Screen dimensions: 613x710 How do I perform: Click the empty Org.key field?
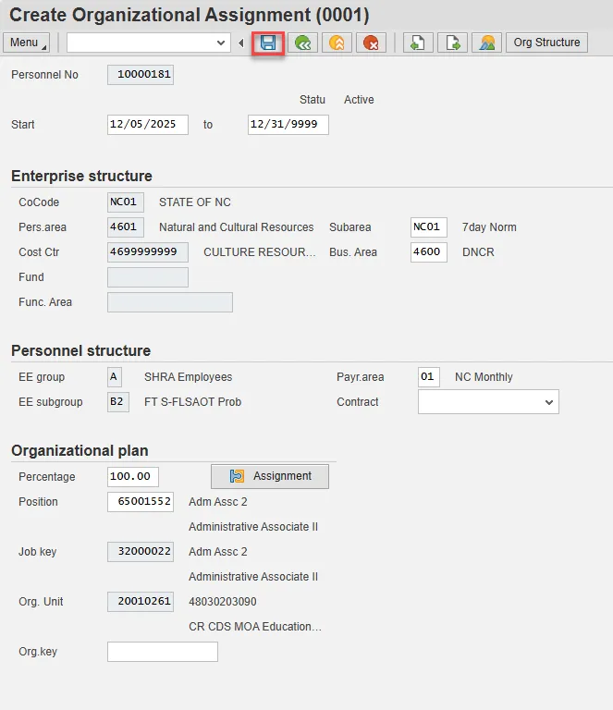click(x=163, y=652)
